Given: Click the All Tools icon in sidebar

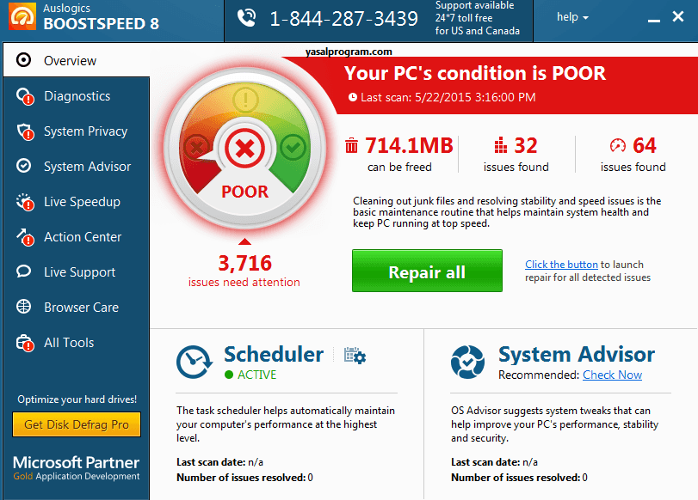Looking at the screenshot, I should click(24, 343).
